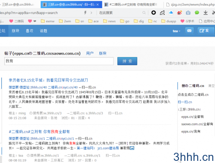Click 清空 to clear search history
This screenshot has height=163, width=215.
point(212,86)
